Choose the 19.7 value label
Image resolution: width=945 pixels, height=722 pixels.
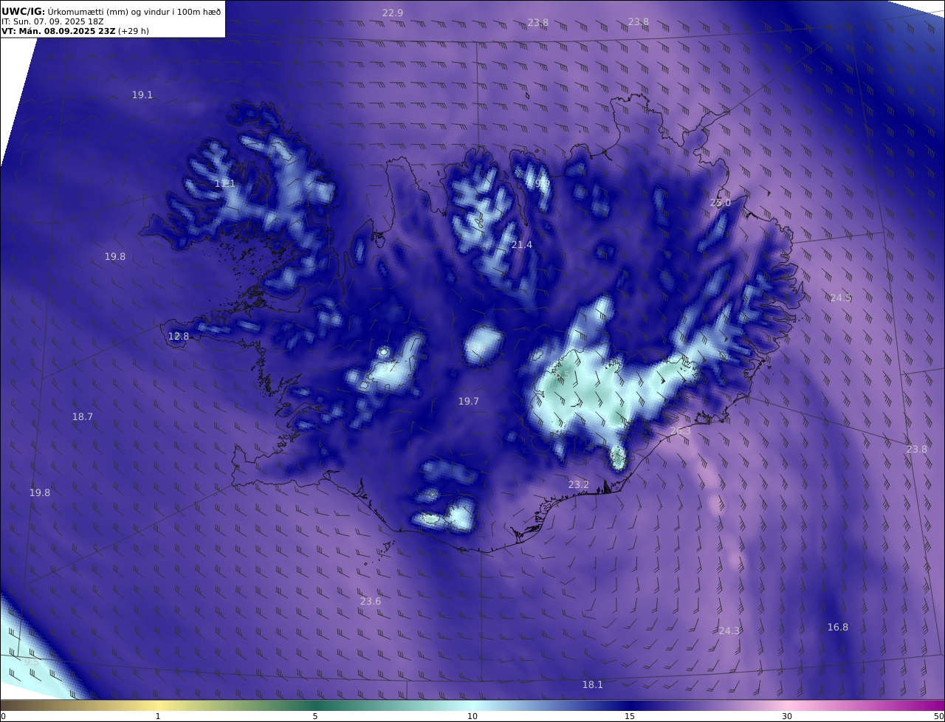[469, 402]
